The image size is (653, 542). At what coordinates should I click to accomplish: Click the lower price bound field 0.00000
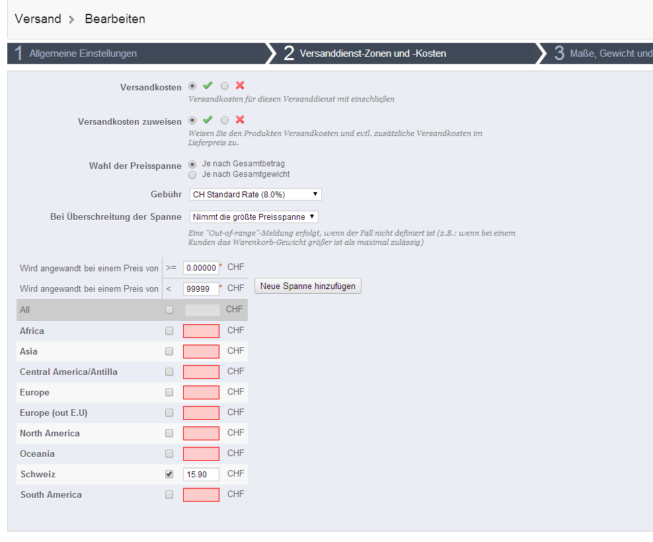[x=201, y=268]
